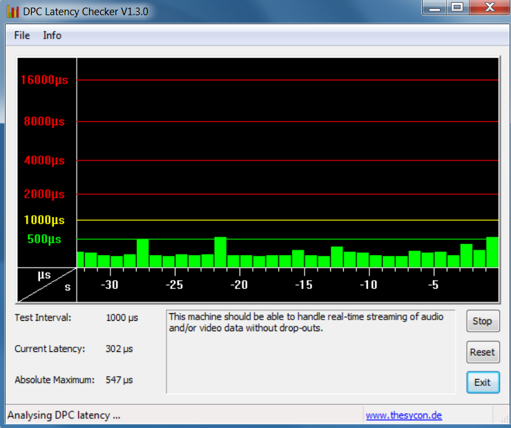Click the DPC Latency Checker title bar icon
This screenshot has height=428, width=511.
click(12, 12)
